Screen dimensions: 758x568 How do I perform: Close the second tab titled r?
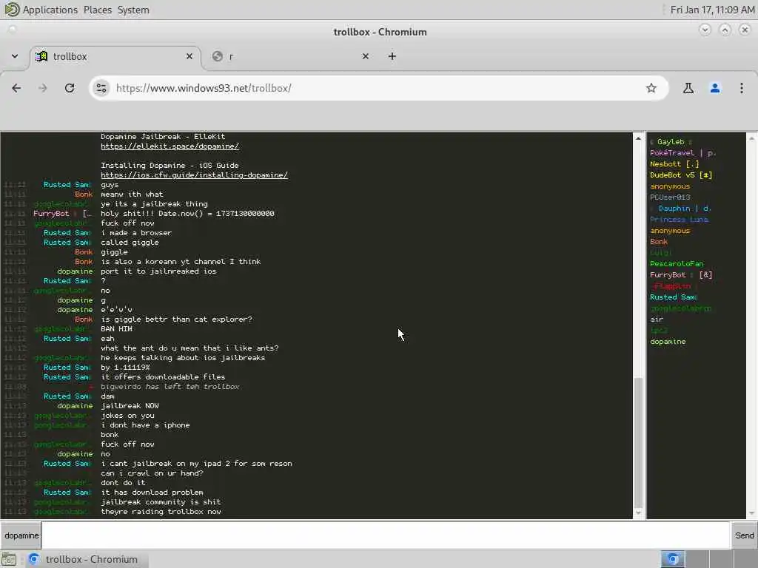pos(366,56)
